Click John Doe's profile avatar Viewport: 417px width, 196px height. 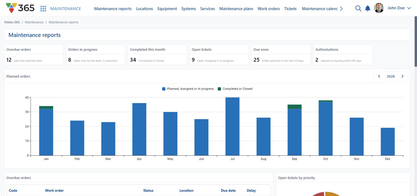(379, 8)
